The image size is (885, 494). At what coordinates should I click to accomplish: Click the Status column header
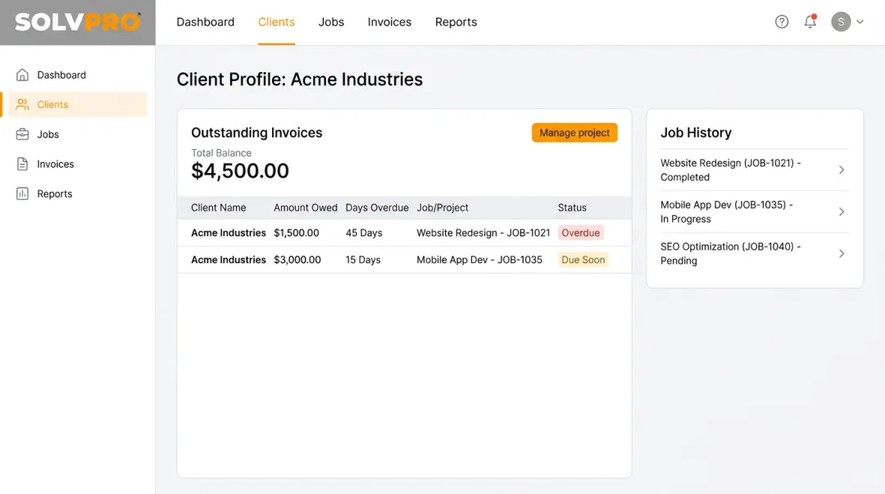572,208
